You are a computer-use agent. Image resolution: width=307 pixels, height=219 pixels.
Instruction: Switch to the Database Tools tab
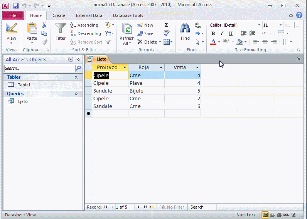click(x=128, y=15)
